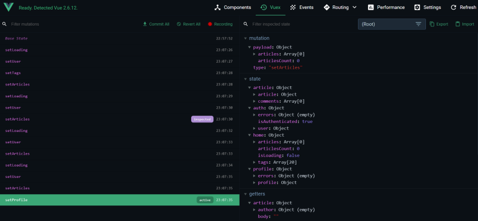Toggle the Recording button
Image resolution: width=478 pixels, height=221 pixels.
pyautogui.click(x=220, y=24)
